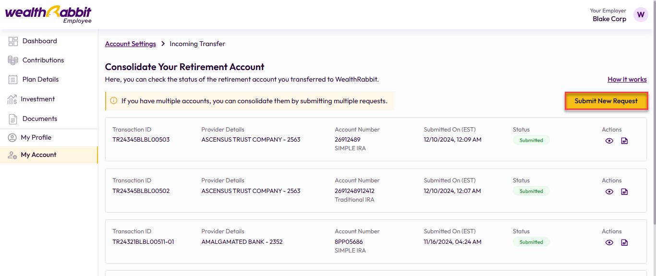Click the WealthRabbit Employee logo

(48, 14)
